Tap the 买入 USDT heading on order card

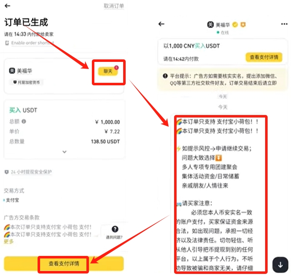(x=23, y=110)
